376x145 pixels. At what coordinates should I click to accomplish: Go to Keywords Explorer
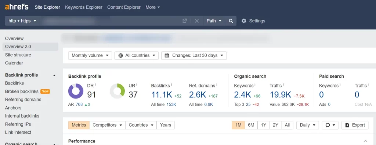(84, 7)
